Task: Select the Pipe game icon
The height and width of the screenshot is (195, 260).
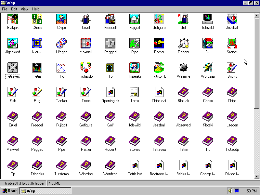Action: (x=135, y=43)
